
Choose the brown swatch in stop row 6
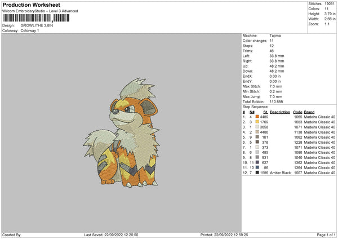point(257,142)
